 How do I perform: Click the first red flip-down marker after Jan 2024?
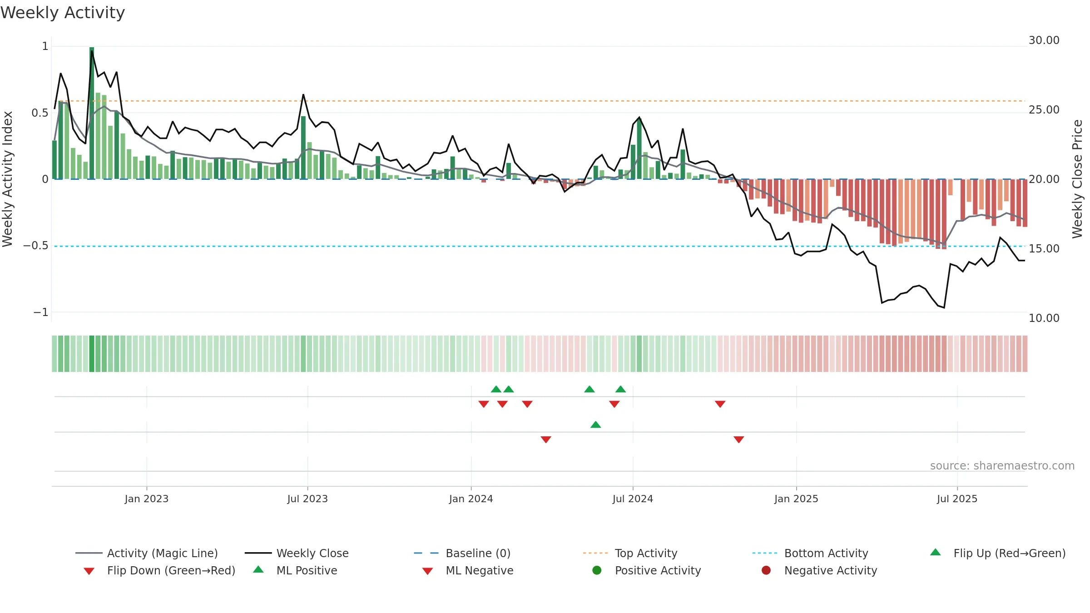click(x=484, y=404)
